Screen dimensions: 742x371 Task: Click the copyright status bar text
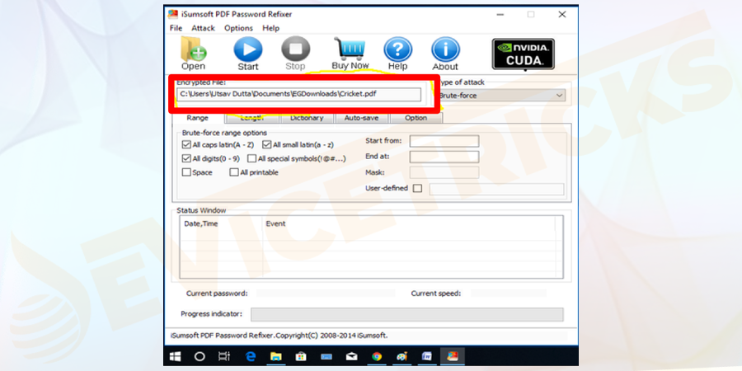pos(279,336)
